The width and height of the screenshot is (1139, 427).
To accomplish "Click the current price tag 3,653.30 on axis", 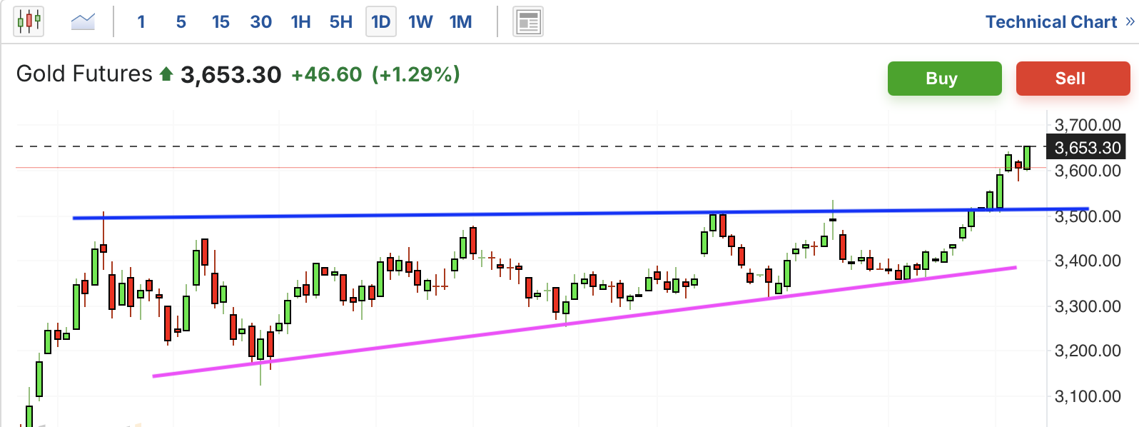I will click(1086, 148).
